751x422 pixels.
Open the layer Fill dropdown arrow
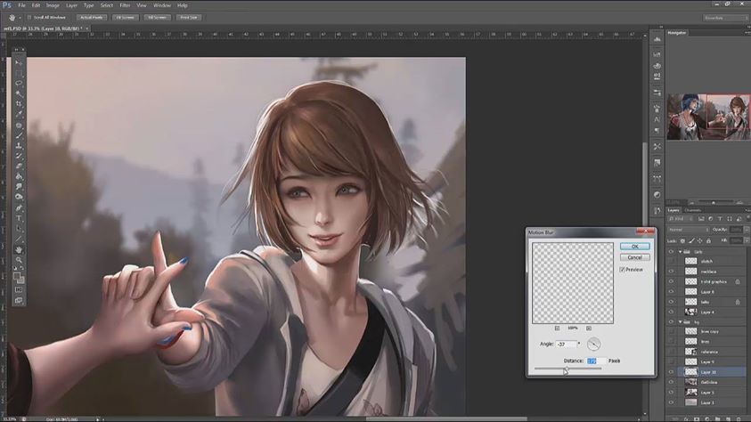pos(747,240)
